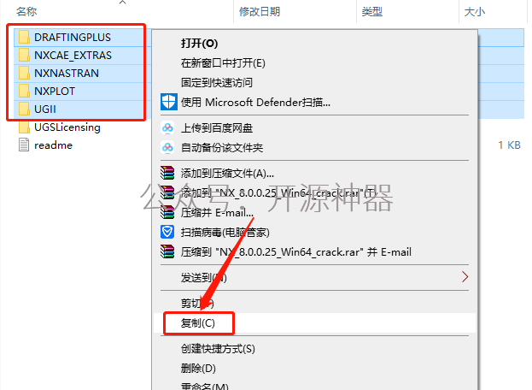Click the Baidu auto-backup folder icon

point(167,148)
